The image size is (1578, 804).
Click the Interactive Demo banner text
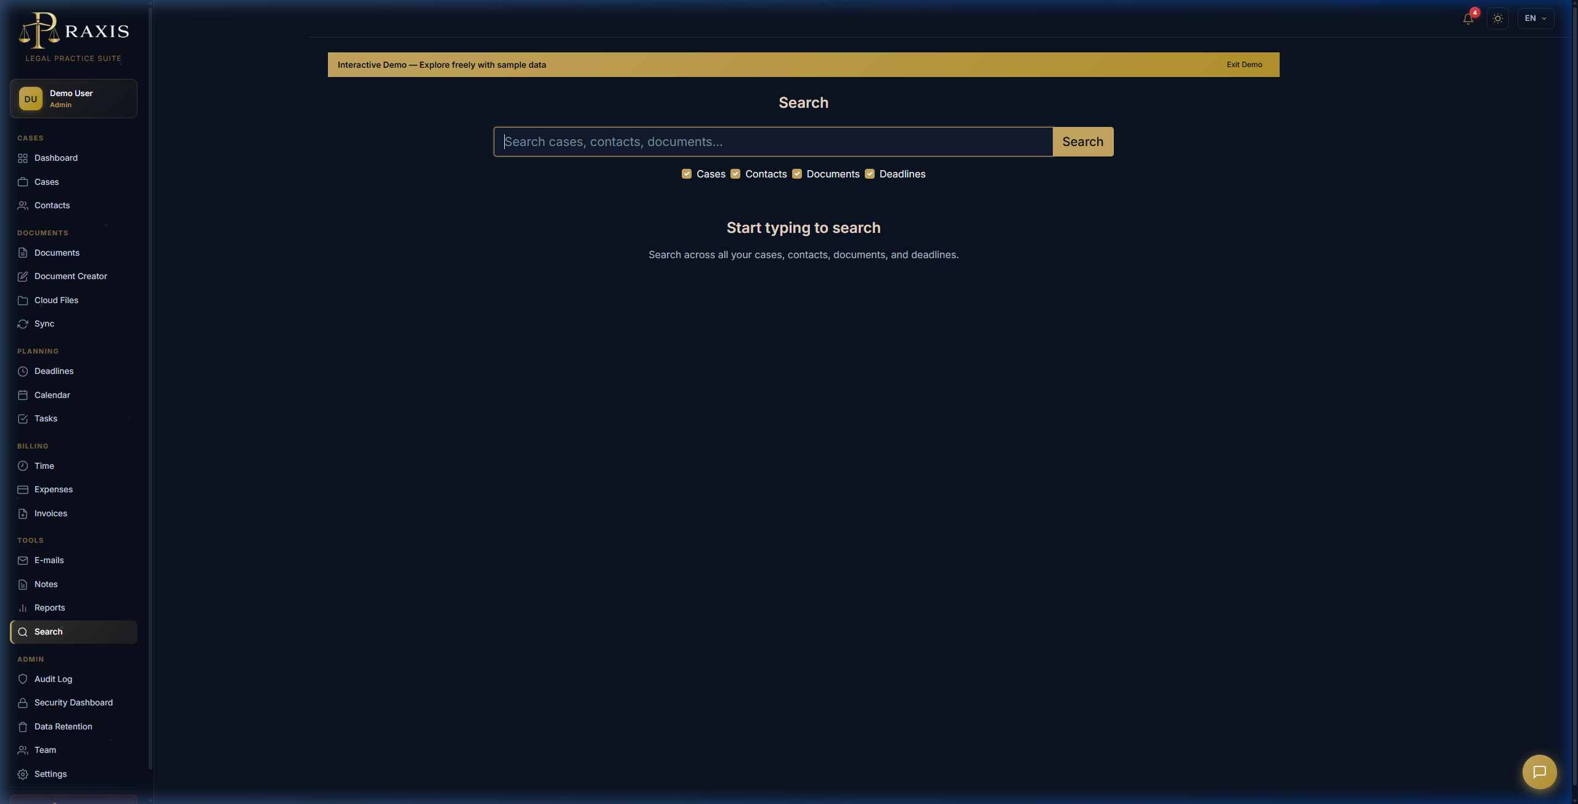pos(441,65)
